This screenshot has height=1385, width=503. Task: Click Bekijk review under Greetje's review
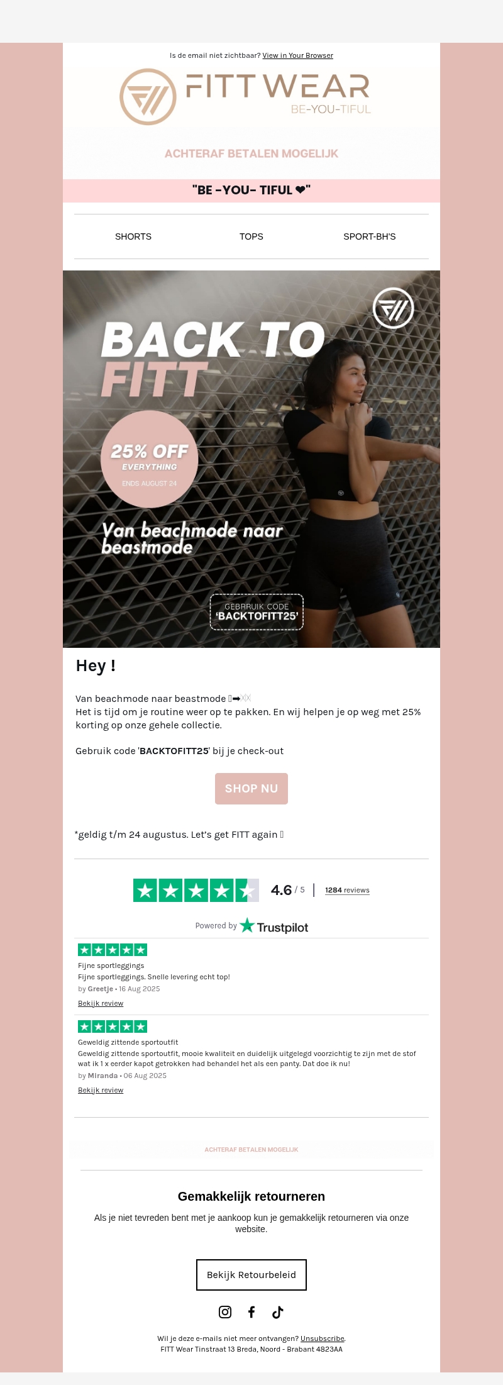101,1003
